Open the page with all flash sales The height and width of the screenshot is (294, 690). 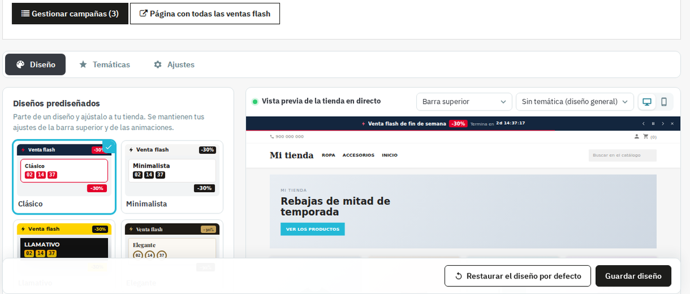tap(205, 13)
